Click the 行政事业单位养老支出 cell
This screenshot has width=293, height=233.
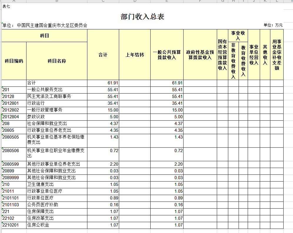[x=57, y=130]
